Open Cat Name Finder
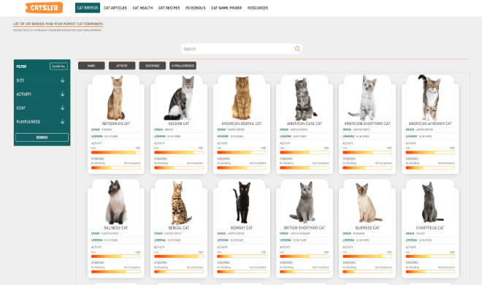The image size is (482, 285). tap(226, 8)
